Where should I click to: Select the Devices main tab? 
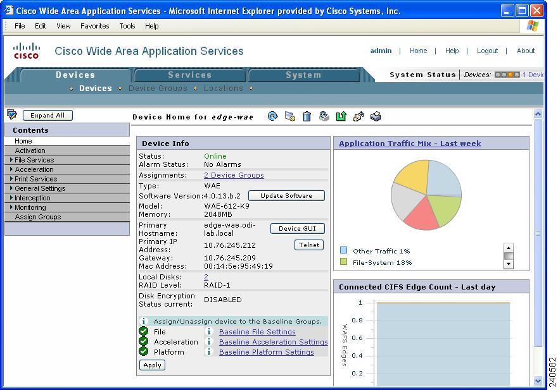[75, 75]
